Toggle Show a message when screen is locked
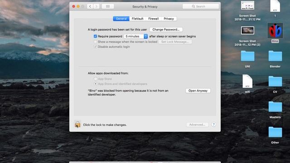The width and height of the screenshot is (290, 163). pyautogui.click(x=95, y=42)
